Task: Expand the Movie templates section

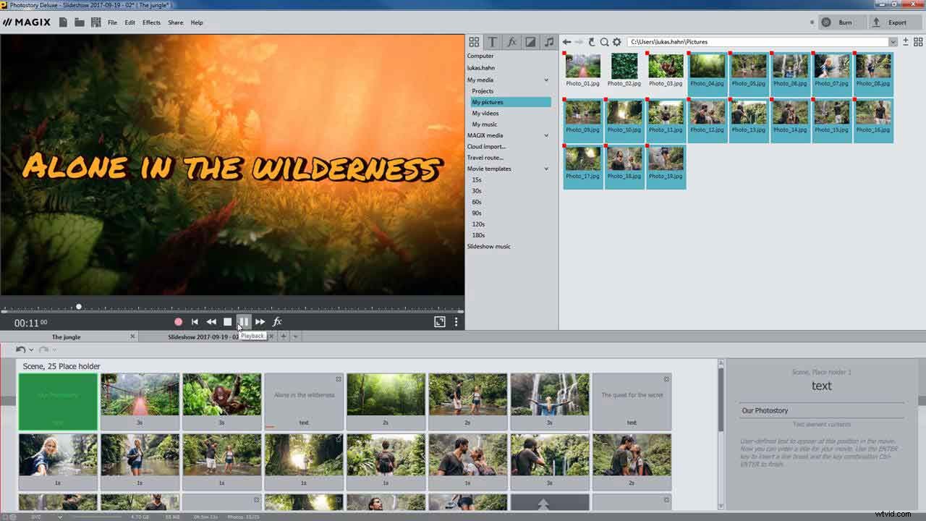Action: tap(547, 169)
